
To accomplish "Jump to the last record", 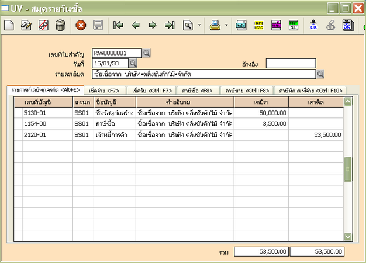I will pyautogui.click(x=170, y=25).
